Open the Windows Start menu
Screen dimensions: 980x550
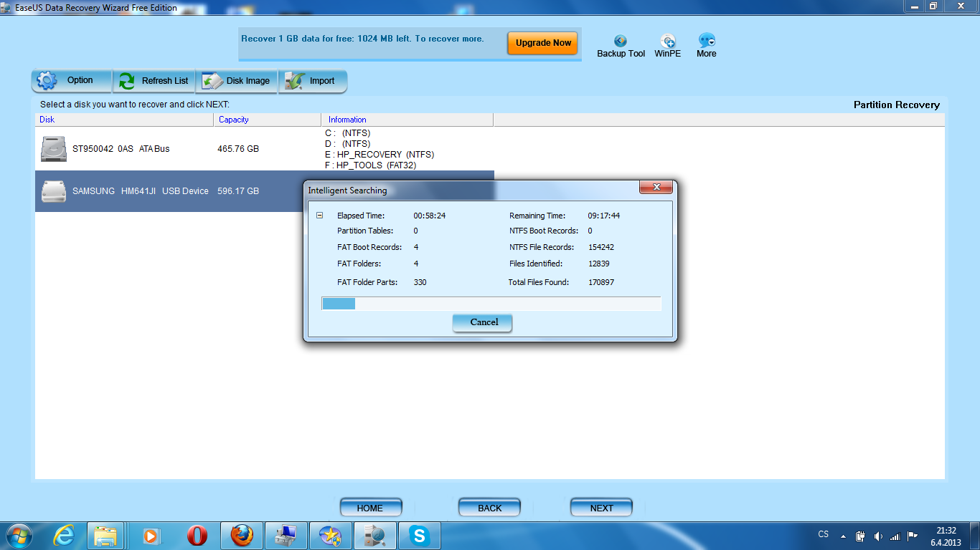click(x=18, y=536)
